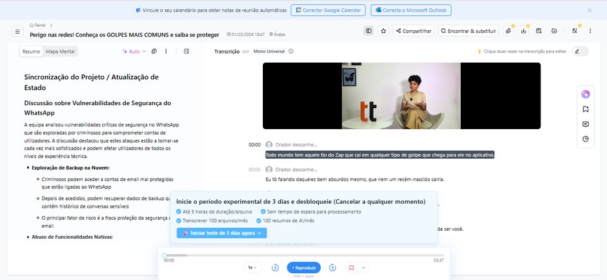The width and height of the screenshot is (607, 280).
Task: Open the Auto summary template dropdown
Action: 134,51
